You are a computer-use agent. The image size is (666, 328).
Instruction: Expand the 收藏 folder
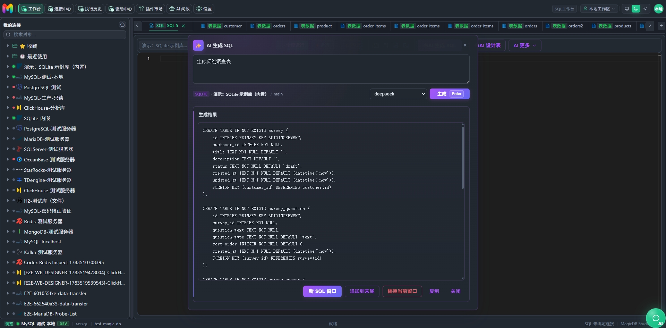[8, 46]
